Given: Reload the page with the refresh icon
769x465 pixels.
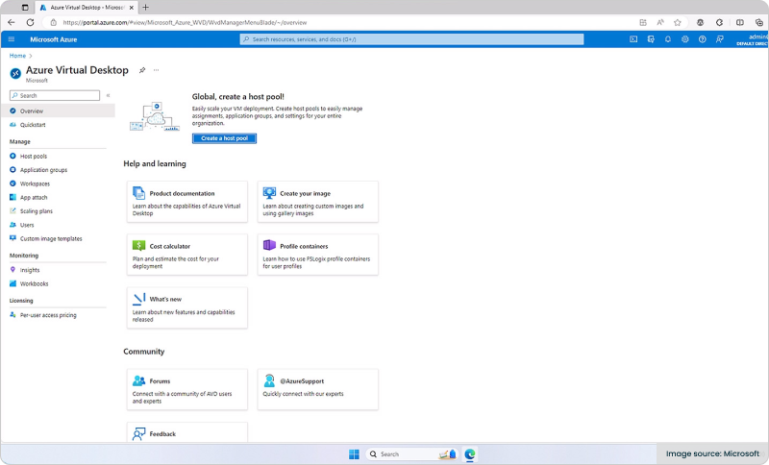Looking at the screenshot, I should coord(30,22).
